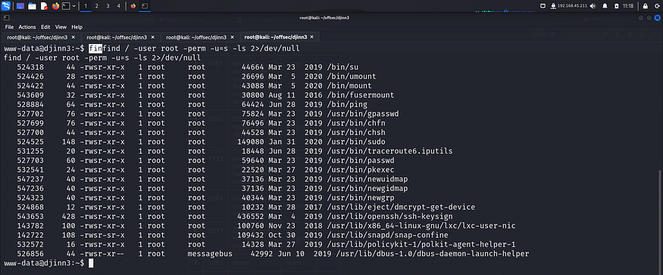Screen dimensions: 663x275
Task: Open the File menu
Action: coord(9,27)
